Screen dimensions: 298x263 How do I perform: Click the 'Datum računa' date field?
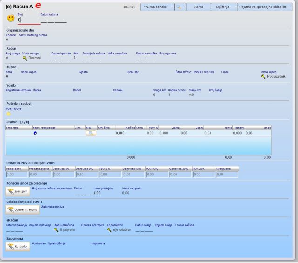point(54,21)
